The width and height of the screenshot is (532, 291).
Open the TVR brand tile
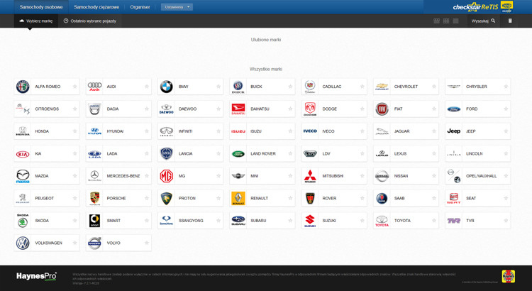click(x=477, y=221)
